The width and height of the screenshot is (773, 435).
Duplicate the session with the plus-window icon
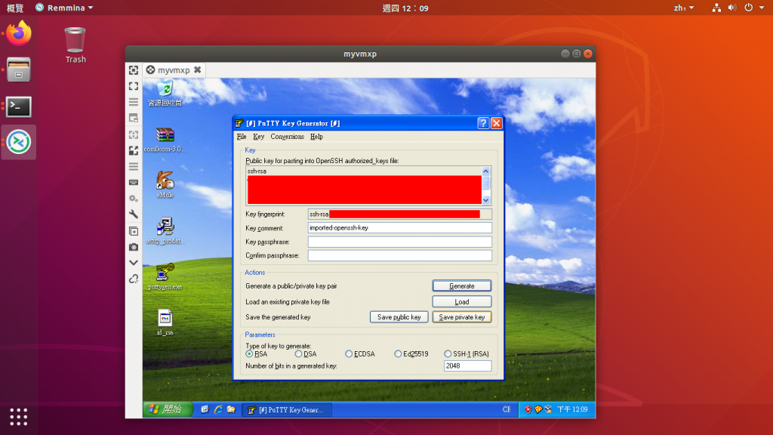pos(134,231)
